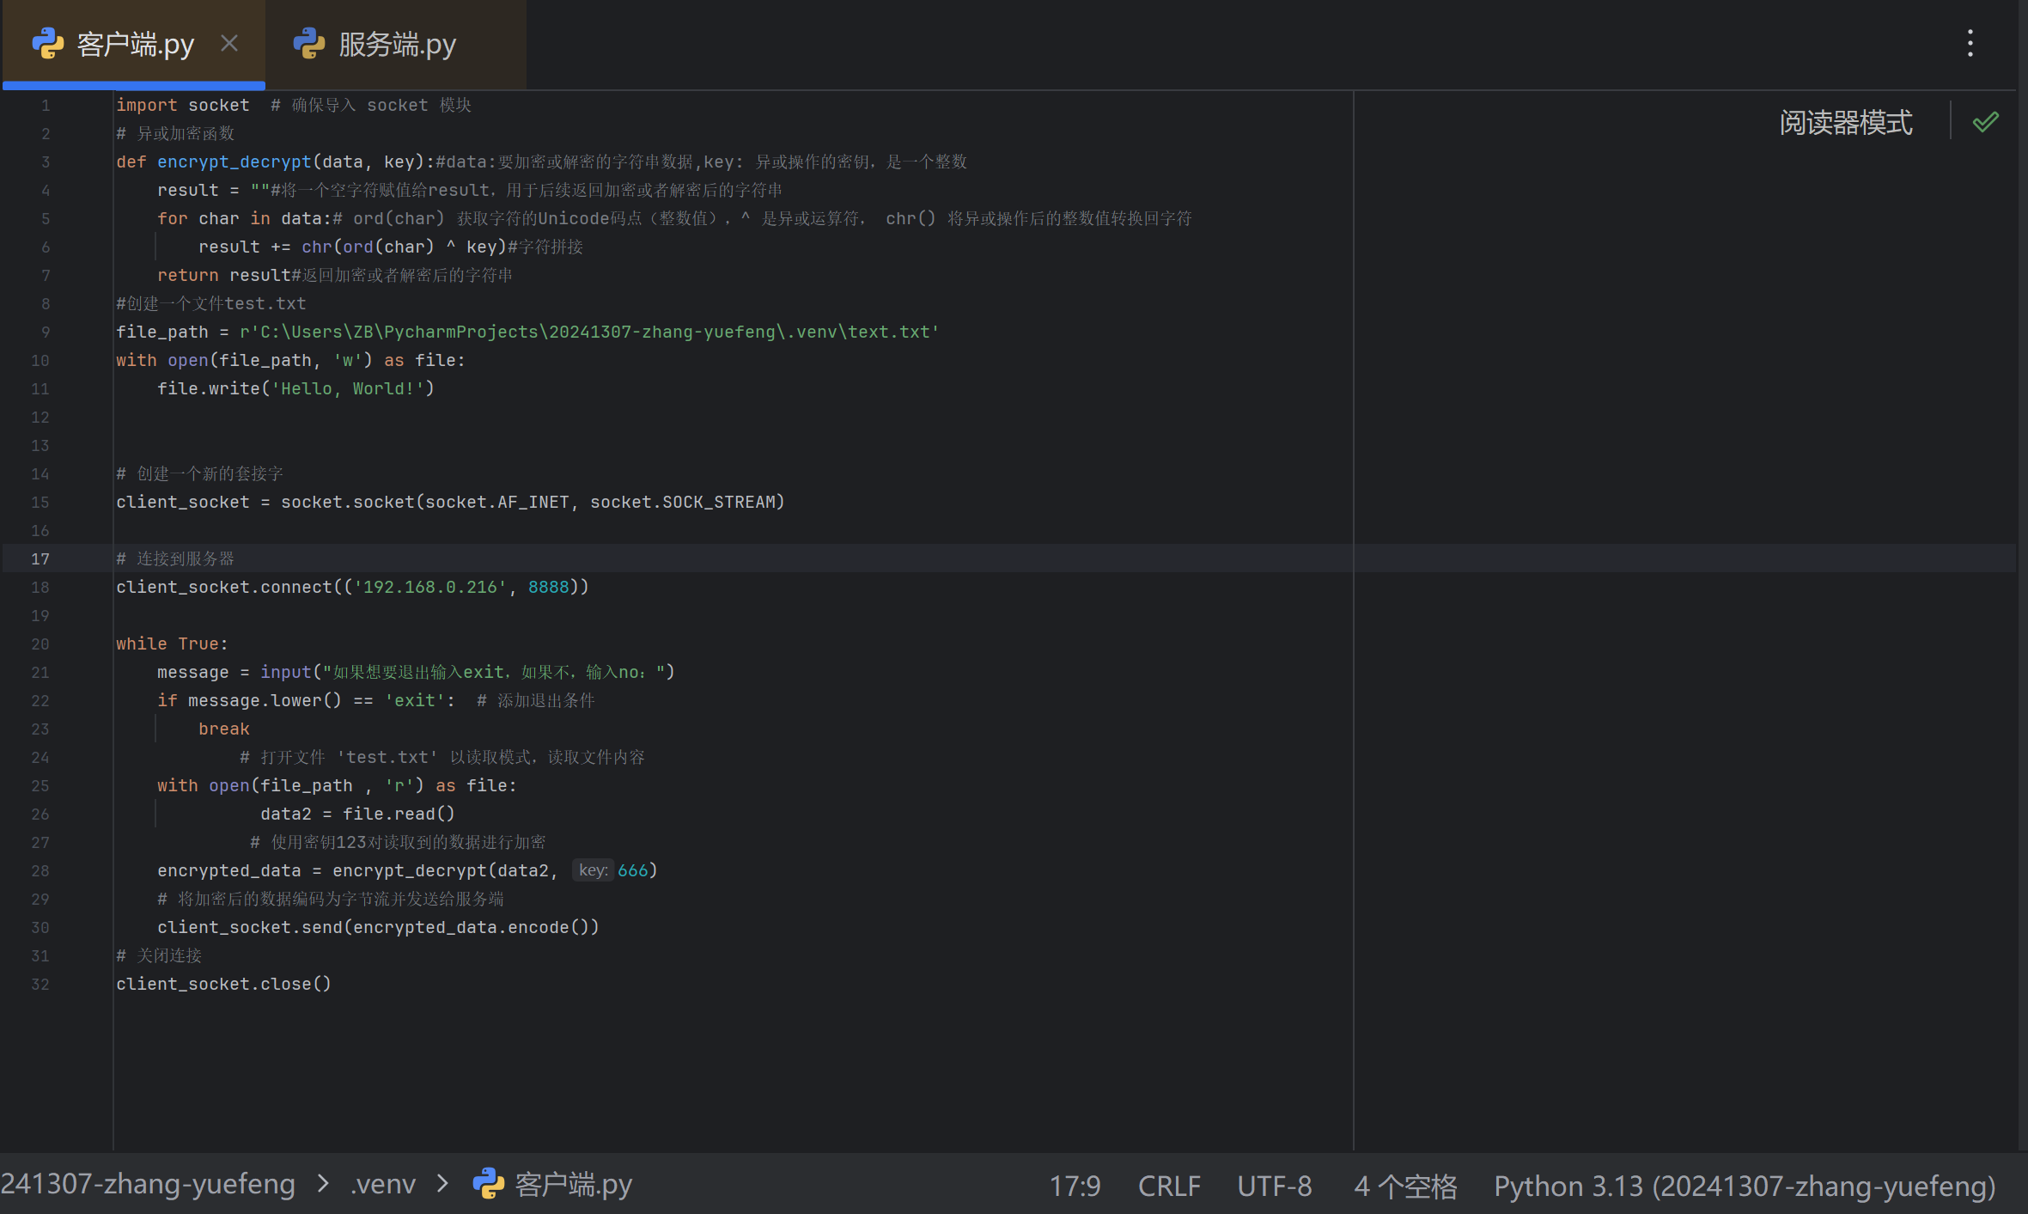Switch to the 服务端.py tab
This screenshot has width=2028, height=1214.
click(396, 44)
